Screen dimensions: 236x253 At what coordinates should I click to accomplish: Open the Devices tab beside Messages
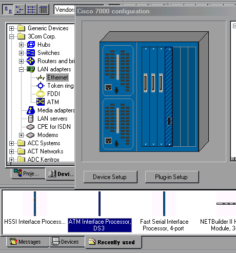tap(67, 242)
